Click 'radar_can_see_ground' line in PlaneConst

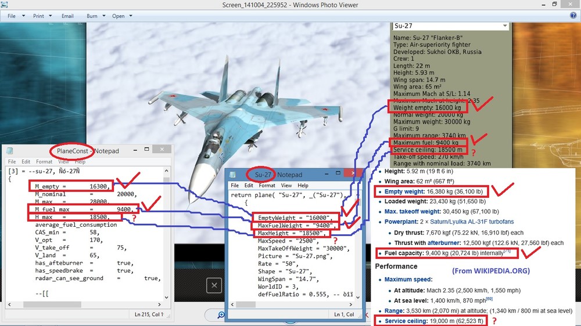tap(98, 278)
